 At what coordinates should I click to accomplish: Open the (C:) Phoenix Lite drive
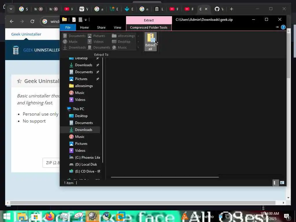85,158
